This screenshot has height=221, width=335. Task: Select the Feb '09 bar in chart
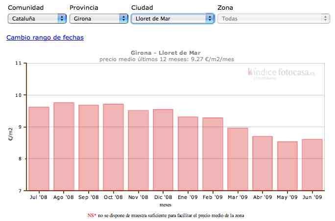point(213,154)
